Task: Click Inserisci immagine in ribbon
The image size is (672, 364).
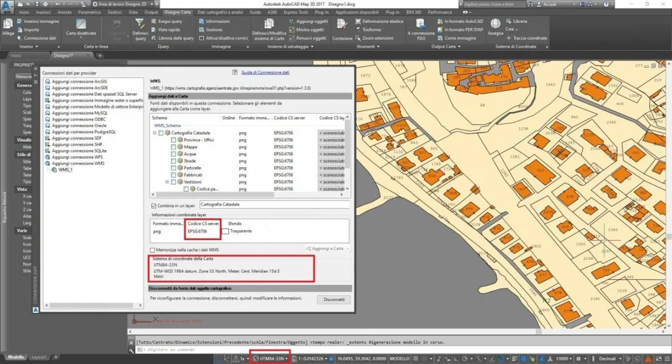Action: 38,21
